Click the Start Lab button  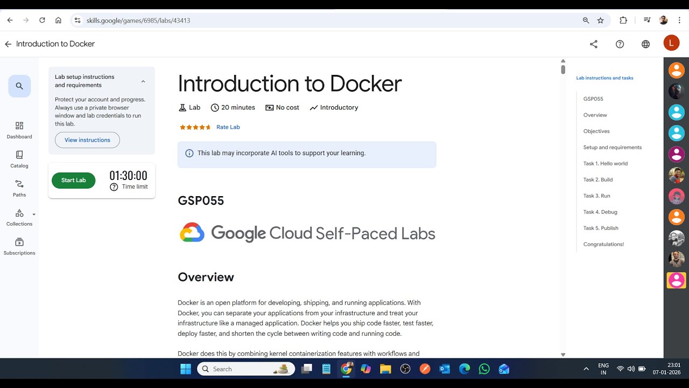73,181
